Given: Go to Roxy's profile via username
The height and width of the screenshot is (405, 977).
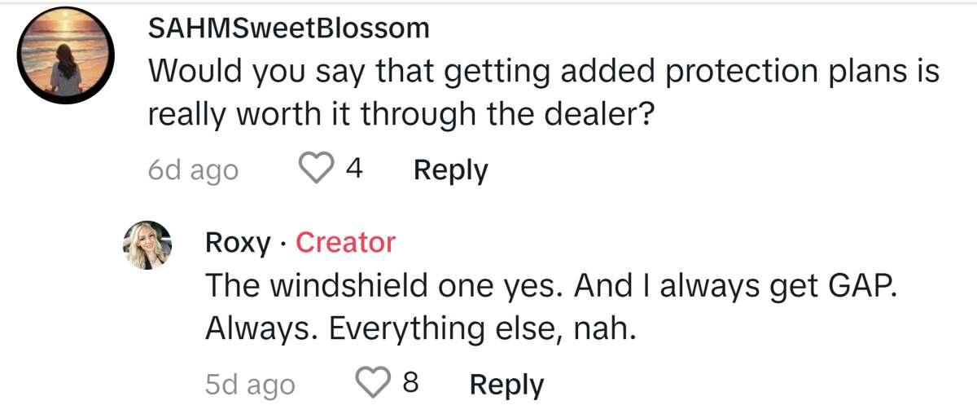Looking at the screenshot, I should click(236, 242).
